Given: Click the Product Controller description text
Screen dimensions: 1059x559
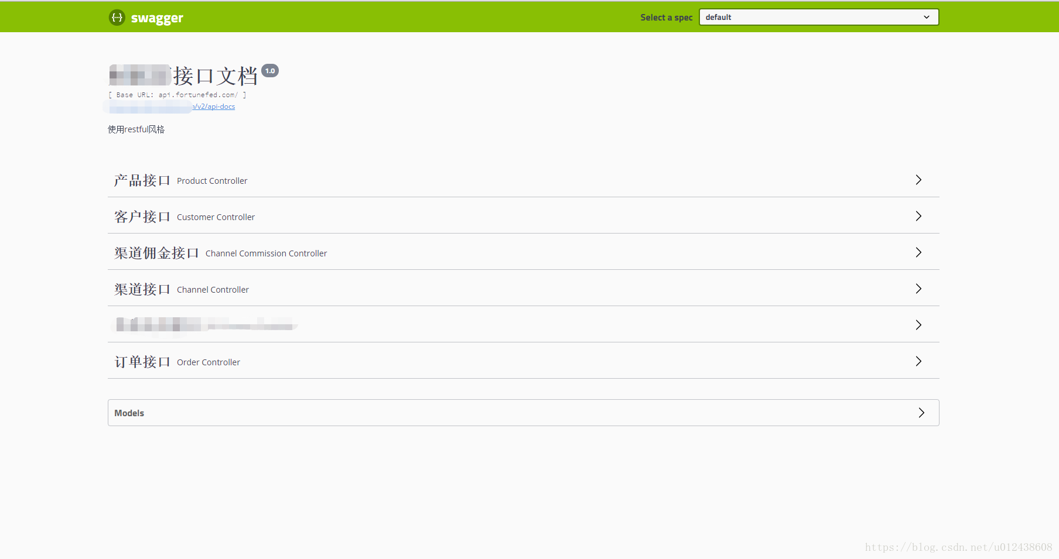Looking at the screenshot, I should [x=212, y=181].
